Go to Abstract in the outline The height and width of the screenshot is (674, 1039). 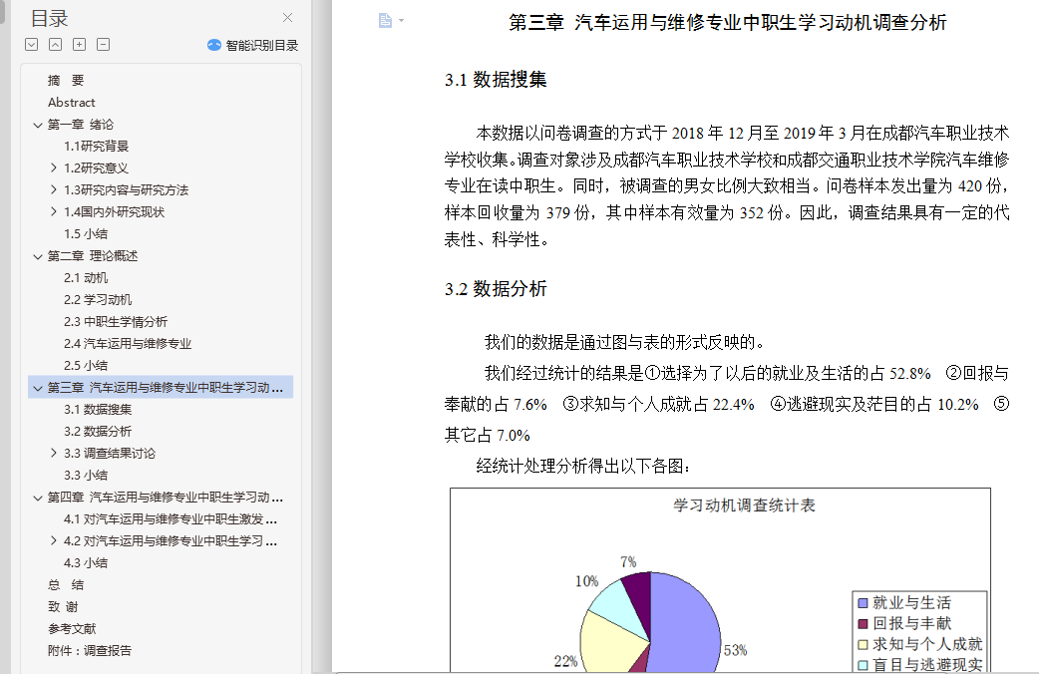pyautogui.click(x=72, y=102)
